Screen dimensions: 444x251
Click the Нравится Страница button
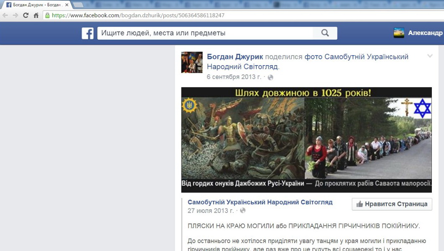coord(392,204)
